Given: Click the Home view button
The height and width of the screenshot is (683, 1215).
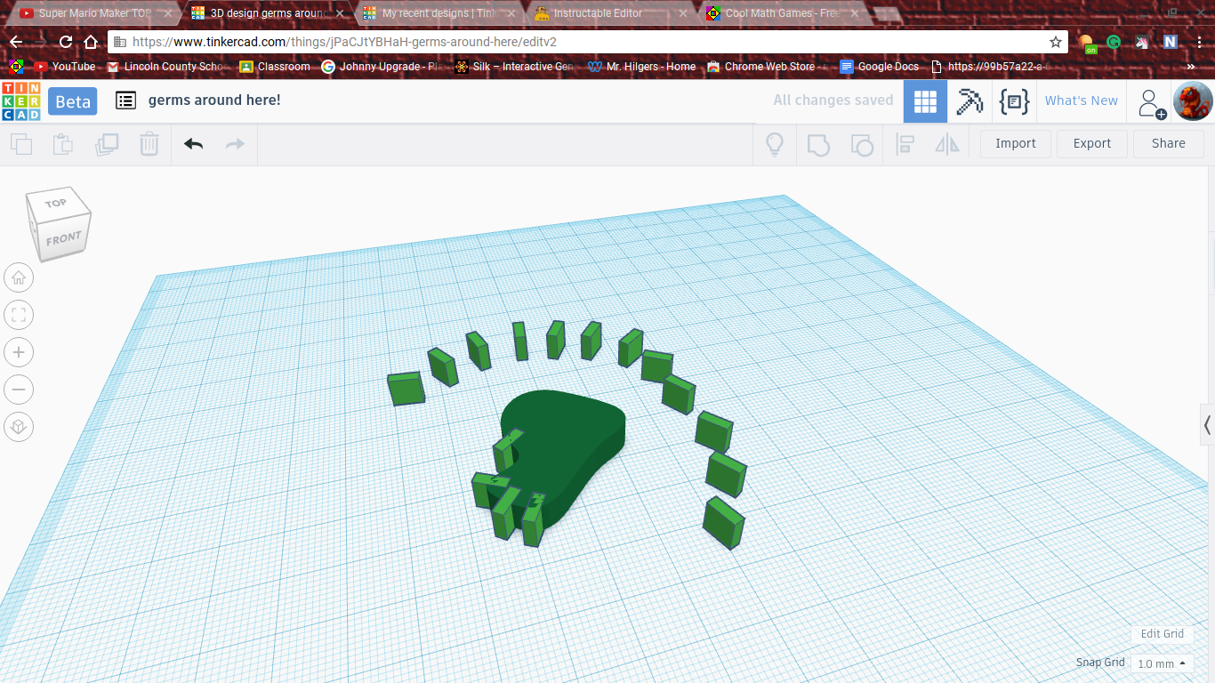Looking at the screenshot, I should point(19,278).
